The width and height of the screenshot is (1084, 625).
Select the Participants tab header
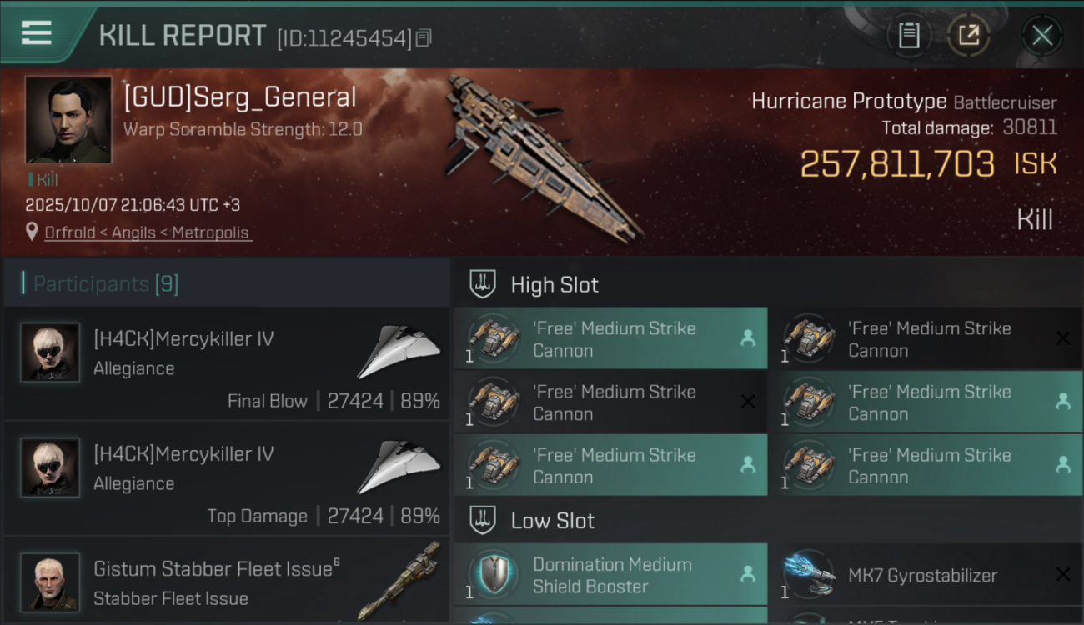(106, 283)
